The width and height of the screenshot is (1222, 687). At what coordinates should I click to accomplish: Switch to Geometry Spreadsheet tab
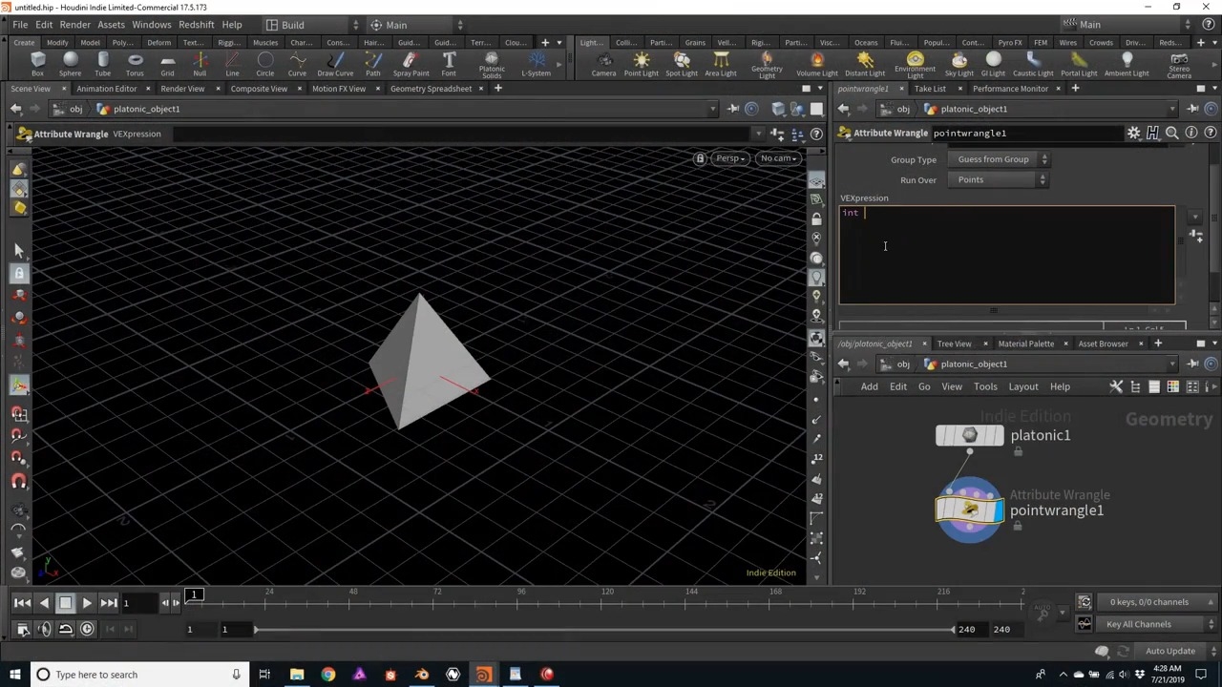431,89
